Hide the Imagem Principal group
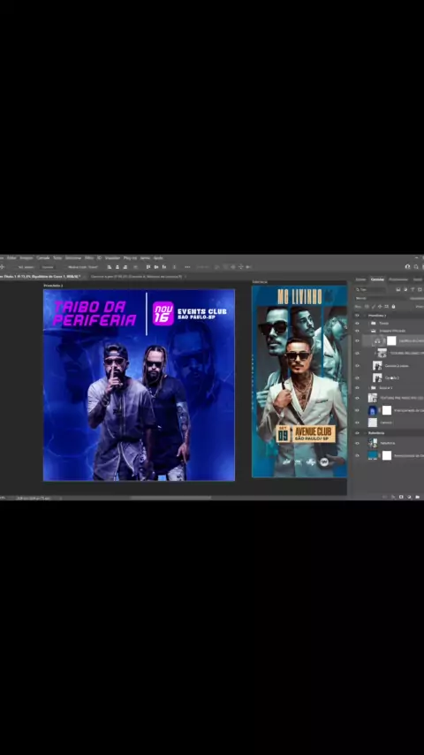The width and height of the screenshot is (424, 755). point(357,331)
